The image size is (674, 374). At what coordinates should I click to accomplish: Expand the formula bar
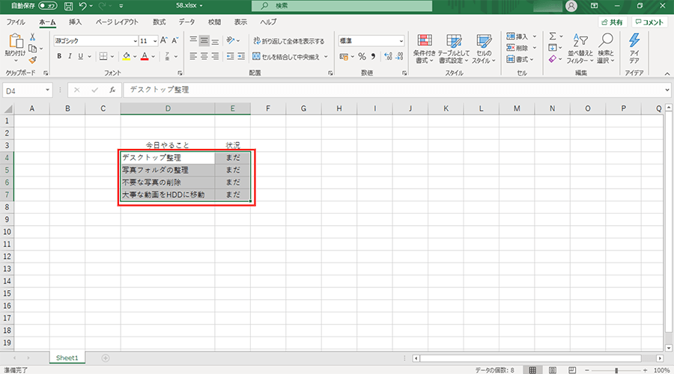[x=667, y=90]
